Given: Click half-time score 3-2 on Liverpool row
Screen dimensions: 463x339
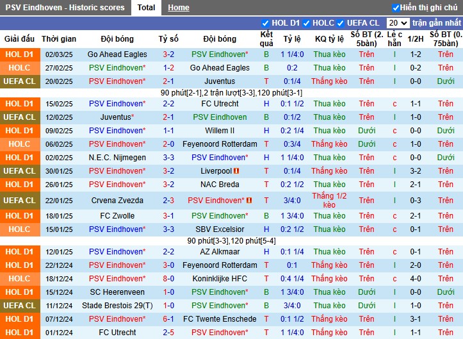Looking at the screenshot, I should pos(416,171).
